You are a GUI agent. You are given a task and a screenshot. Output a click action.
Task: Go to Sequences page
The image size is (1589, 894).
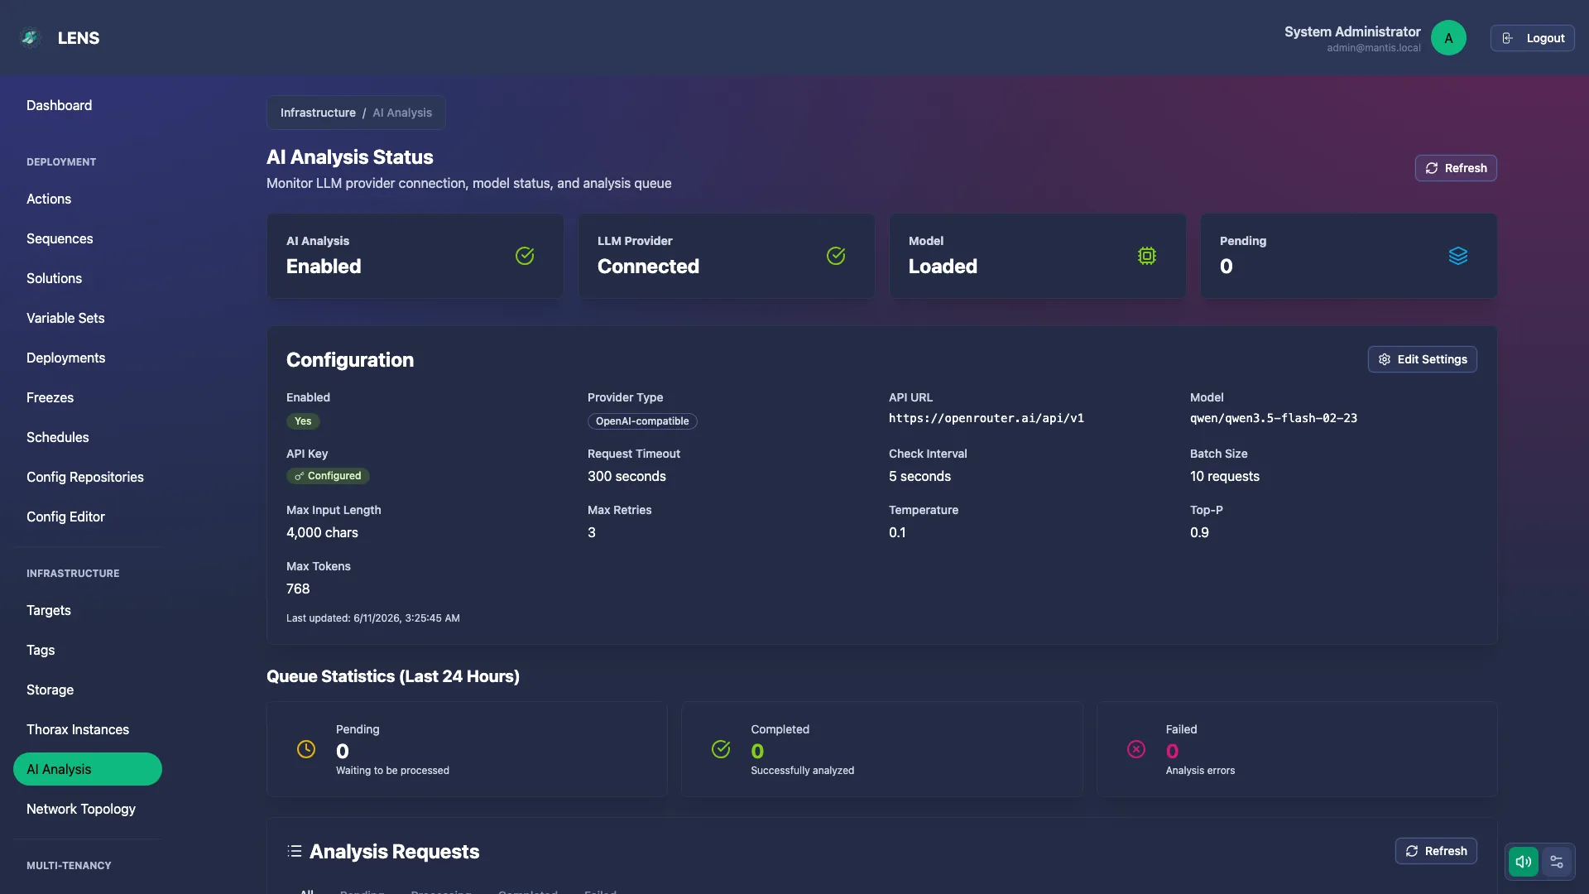pos(60,238)
